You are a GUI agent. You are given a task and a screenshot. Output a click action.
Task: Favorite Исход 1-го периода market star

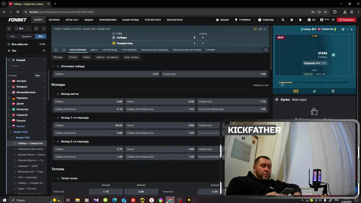(58, 118)
